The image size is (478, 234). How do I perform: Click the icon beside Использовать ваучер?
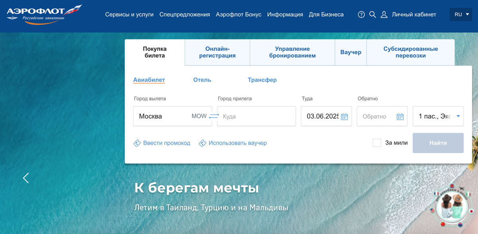(x=202, y=143)
